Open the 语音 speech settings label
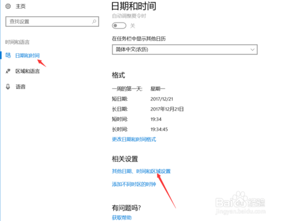The height and width of the screenshot is (221, 281). tap(20, 87)
